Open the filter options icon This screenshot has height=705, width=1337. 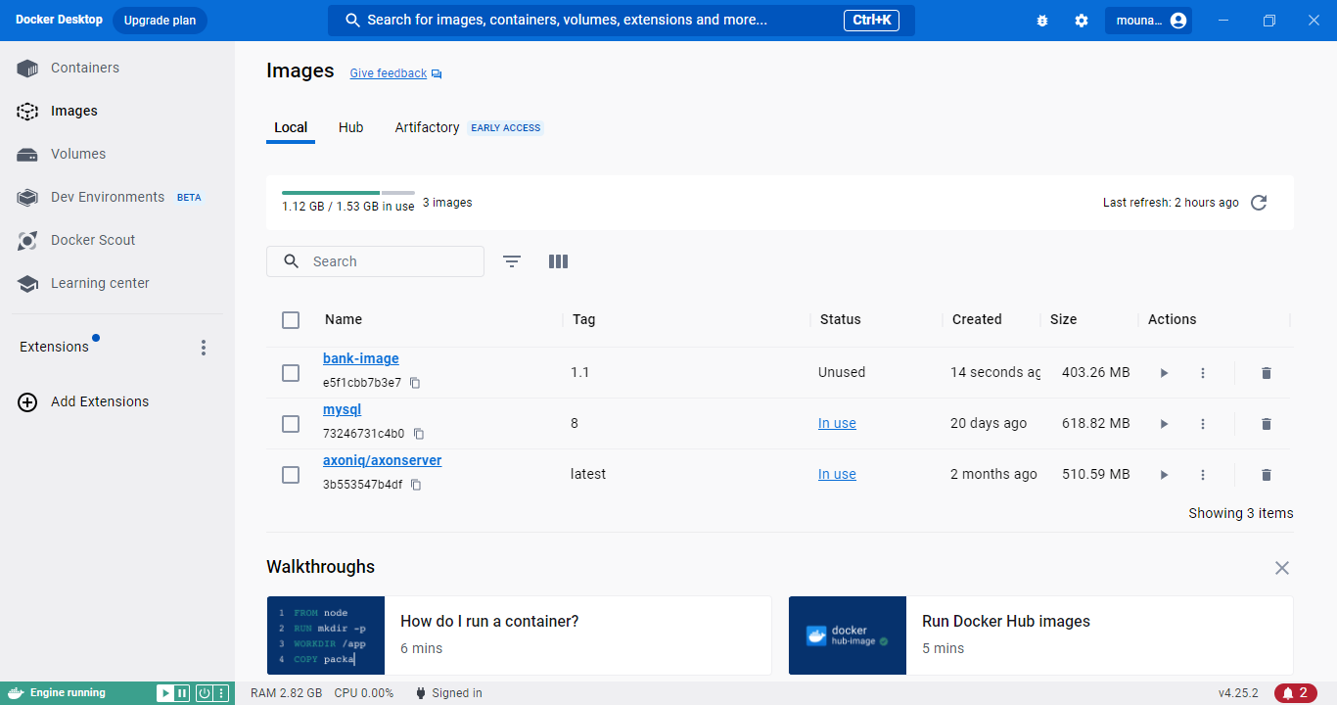click(512, 261)
